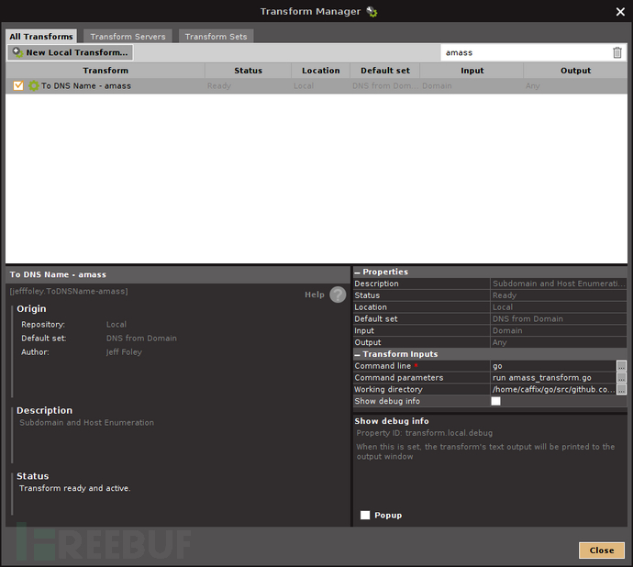Enable the Show debug info checkbox
The height and width of the screenshot is (567, 633).
coord(495,401)
